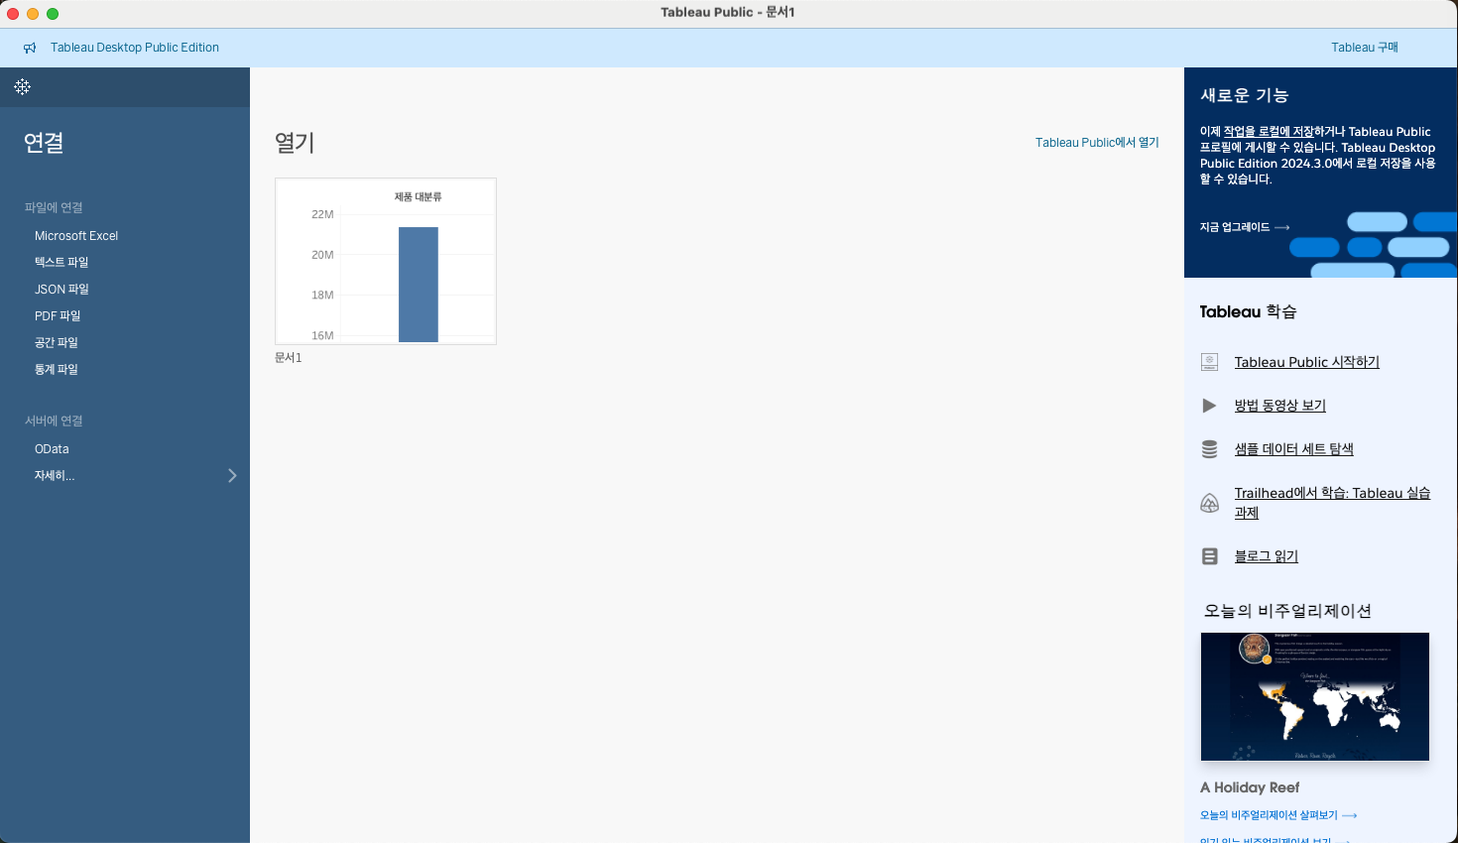Open Trailhead에서 학습: Tableau 실습 과제 link

pyautogui.click(x=1332, y=503)
